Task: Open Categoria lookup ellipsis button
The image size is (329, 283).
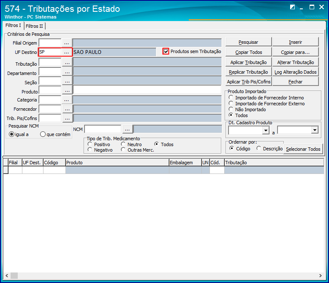Action: (66, 100)
